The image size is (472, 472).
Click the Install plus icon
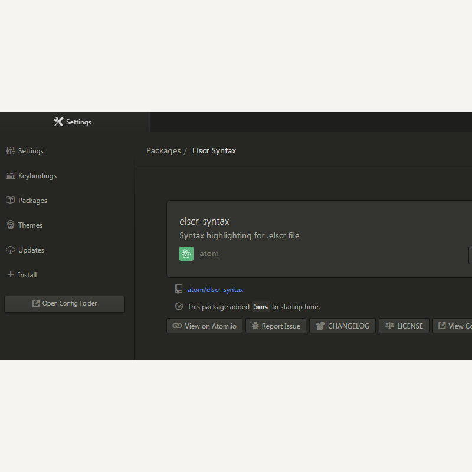click(10, 274)
